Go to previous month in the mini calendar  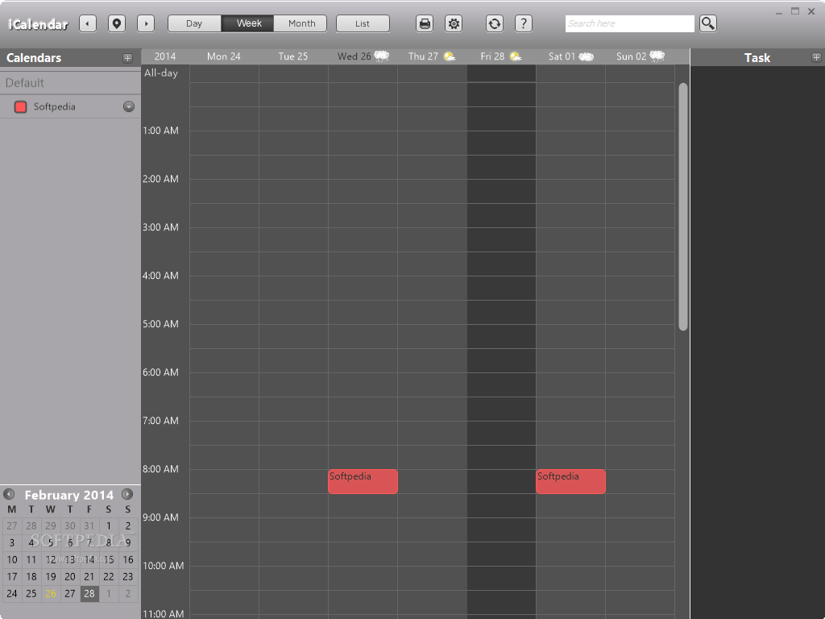click(10, 494)
